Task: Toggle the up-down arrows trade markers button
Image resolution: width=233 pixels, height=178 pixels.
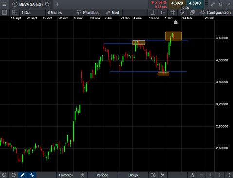Action: 32,175
